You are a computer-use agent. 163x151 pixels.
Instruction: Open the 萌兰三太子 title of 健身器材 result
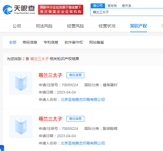[50, 75]
